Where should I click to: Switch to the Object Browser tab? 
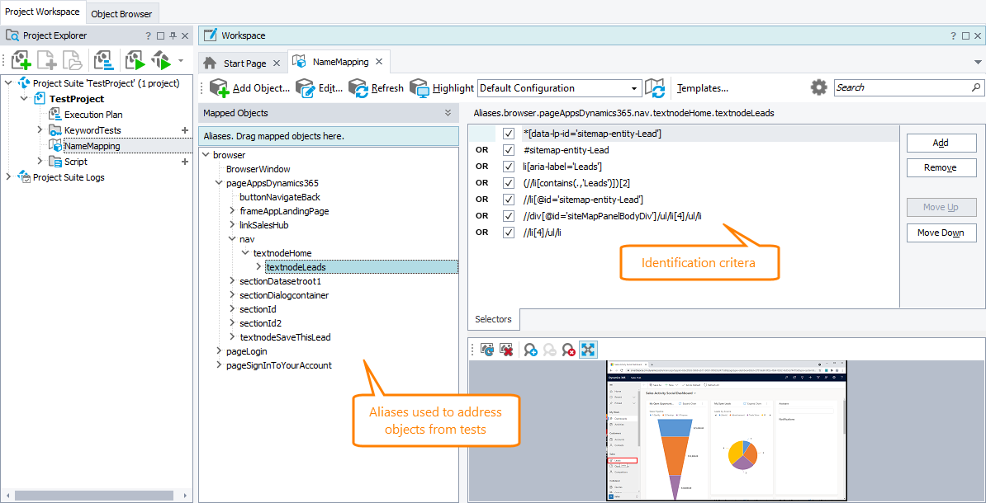pos(121,13)
